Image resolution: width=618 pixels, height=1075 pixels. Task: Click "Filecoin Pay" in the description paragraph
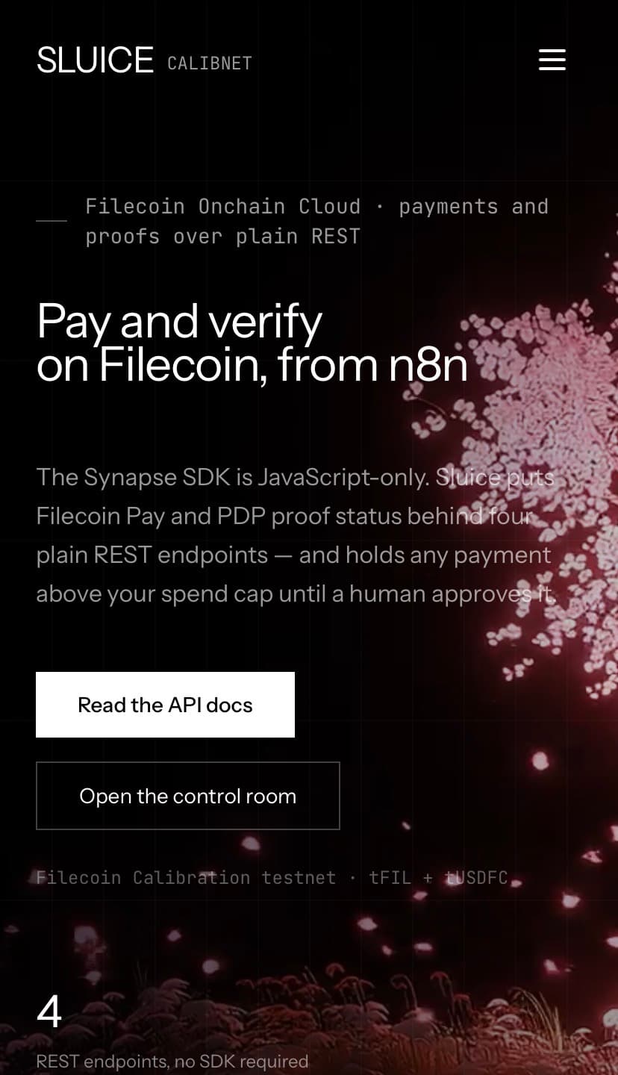pos(100,516)
